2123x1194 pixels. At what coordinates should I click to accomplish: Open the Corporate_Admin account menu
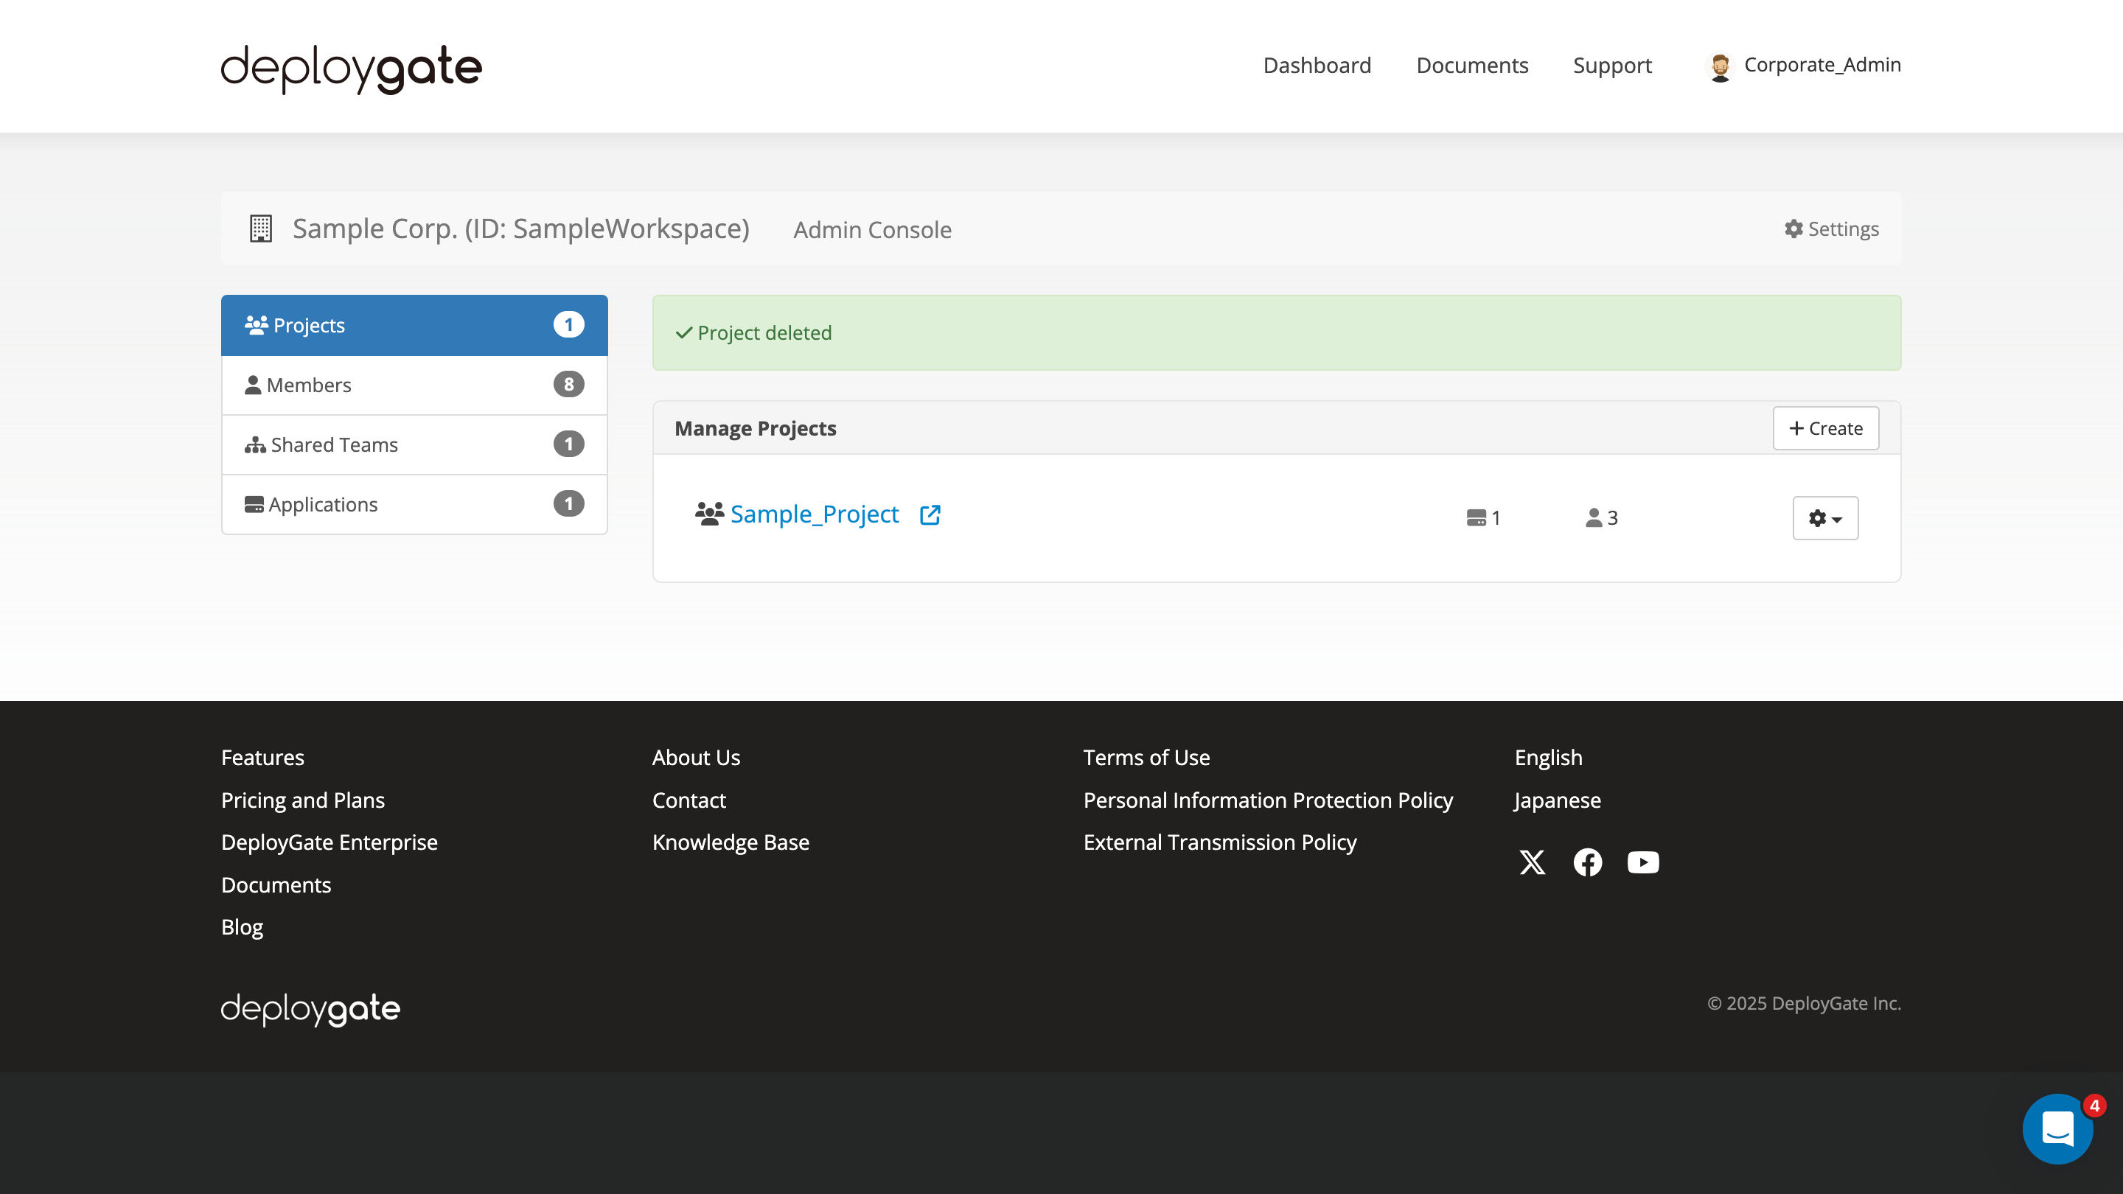point(1822,65)
